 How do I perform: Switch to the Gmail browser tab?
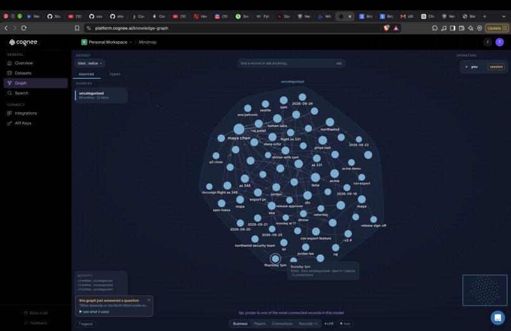coord(407,16)
